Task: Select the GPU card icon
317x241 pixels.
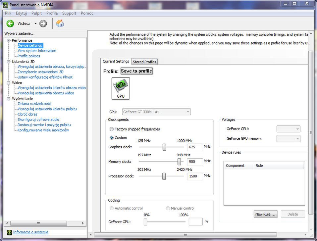Action: click(x=121, y=88)
